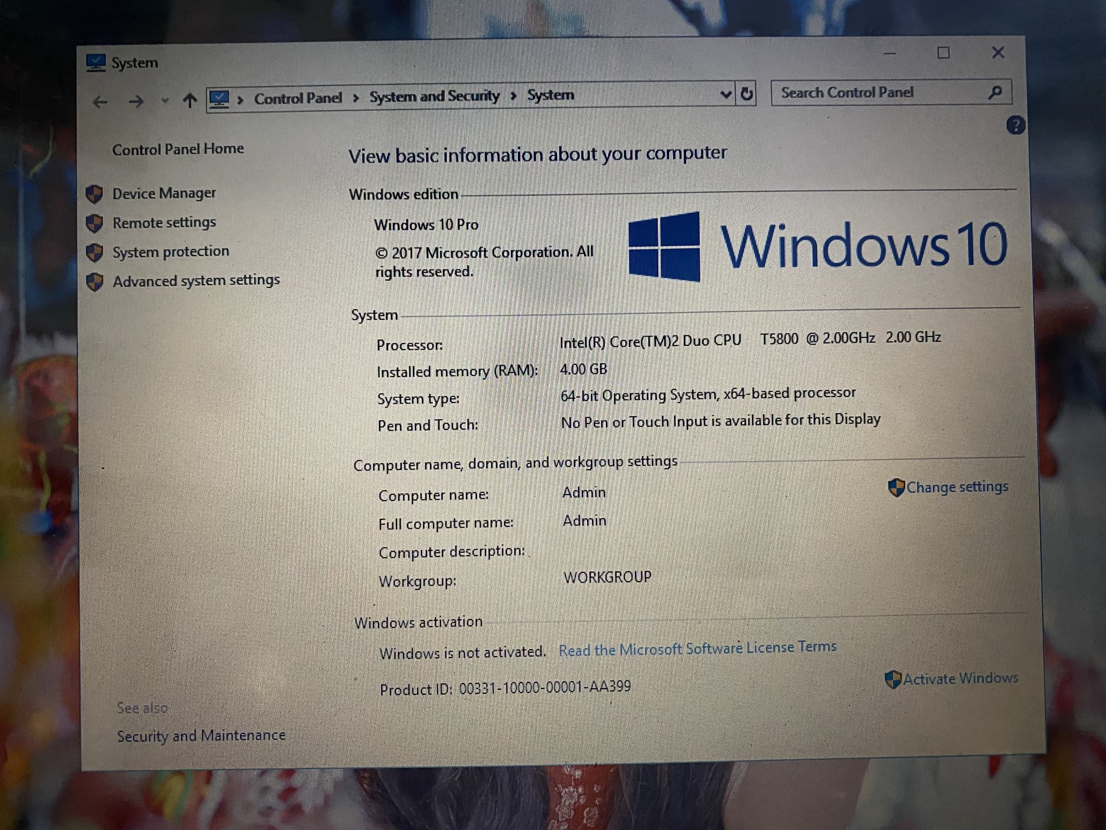Click Change settings for computer name
Image resolution: width=1106 pixels, height=830 pixels.
point(956,487)
